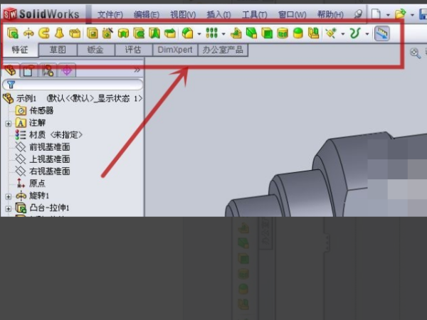This screenshot has width=427, height=320.
Task: Open the 插入(I) menu
Action: pyautogui.click(x=218, y=14)
